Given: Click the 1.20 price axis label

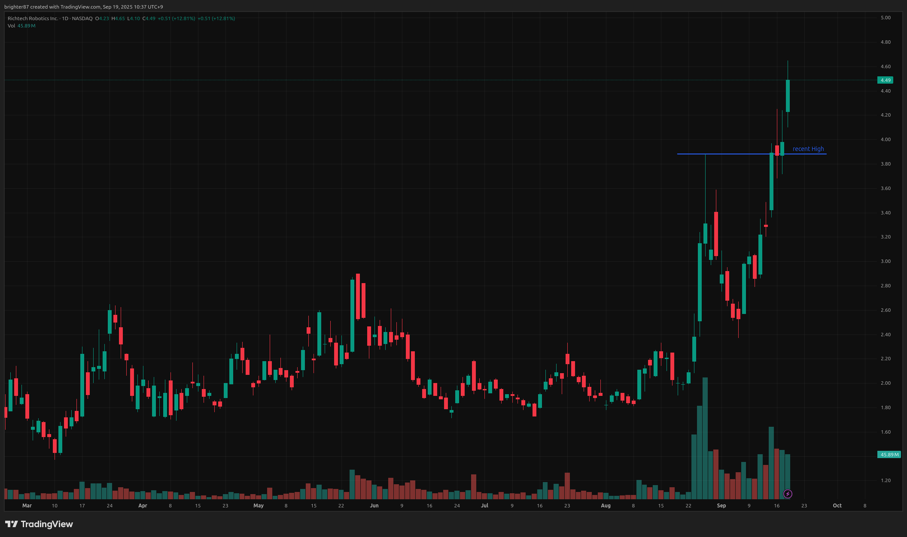Looking at the screenshot, I should point(886,480).
